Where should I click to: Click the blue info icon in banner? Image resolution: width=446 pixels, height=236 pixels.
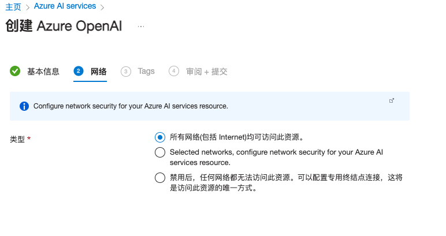click(24, 106)
